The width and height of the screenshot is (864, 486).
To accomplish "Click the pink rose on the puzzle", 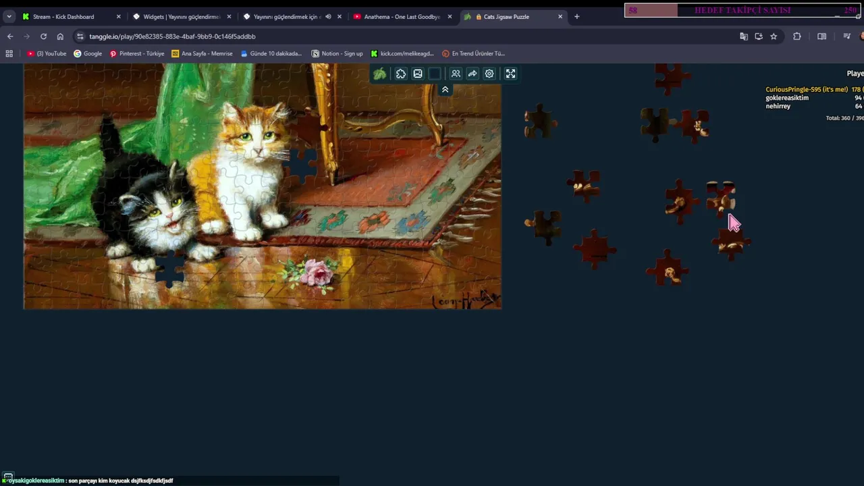I will pos(316,272).
